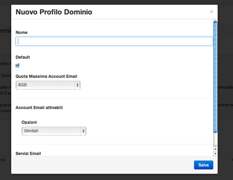Image resolution: width=233 pixels, height=180 pixels.
Task: Click the Servizi Email section heading
Action: tap(28, 153)
